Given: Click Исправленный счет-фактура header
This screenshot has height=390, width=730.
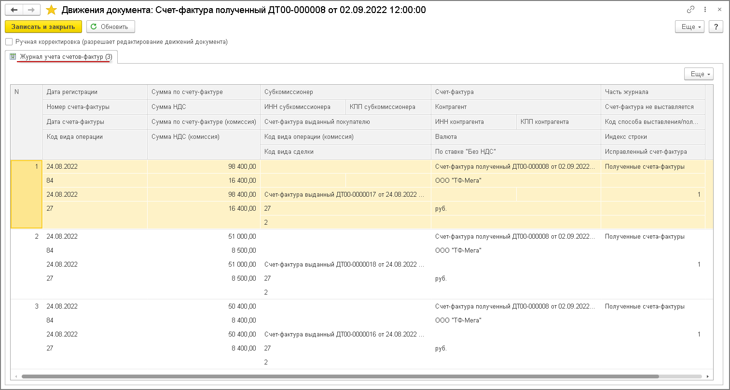Looking at the screenshot, I should tap(653, 152).
